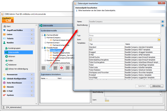
Task: Expand the Ressourcen section chevron
Action: [32, 75]
